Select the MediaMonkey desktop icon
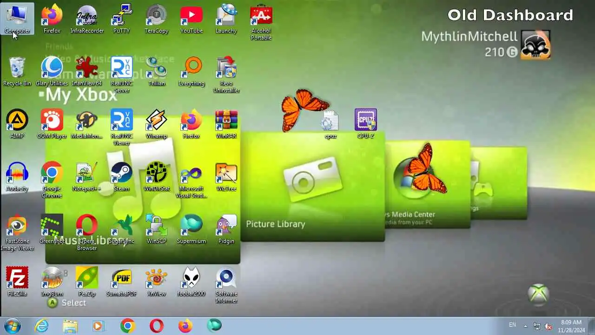Viewport: 595px width, 335px height. 87,125
